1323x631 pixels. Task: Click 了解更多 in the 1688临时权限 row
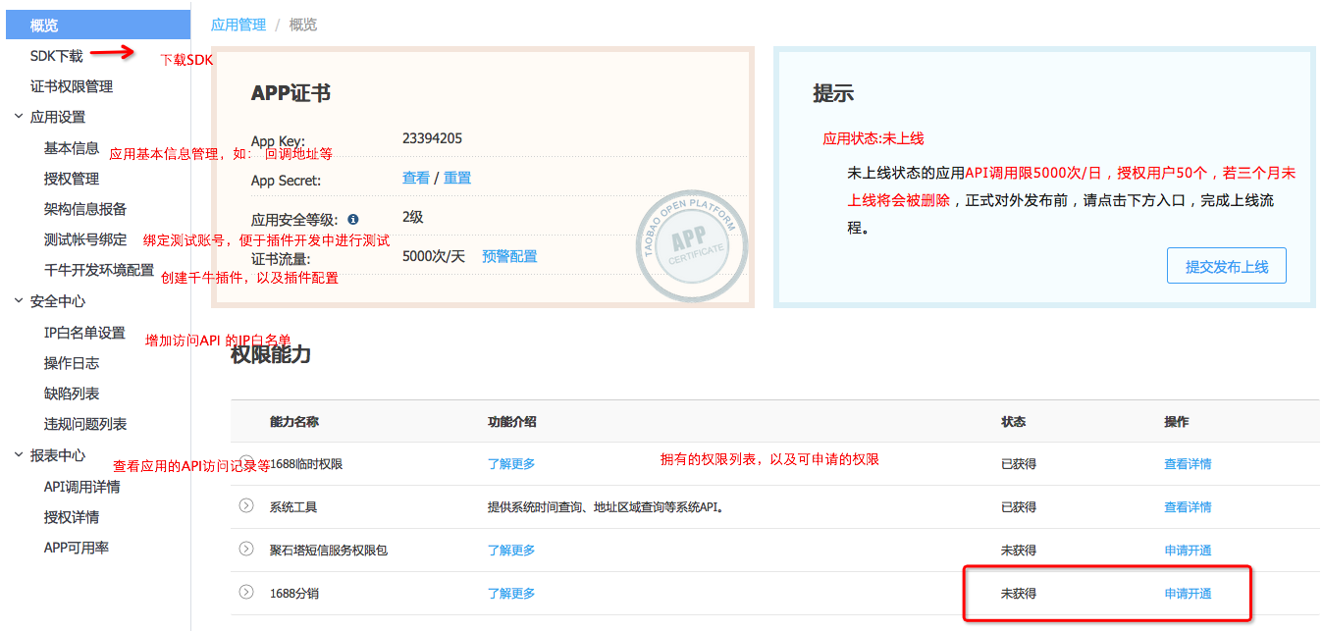click(x=511, y=464)
